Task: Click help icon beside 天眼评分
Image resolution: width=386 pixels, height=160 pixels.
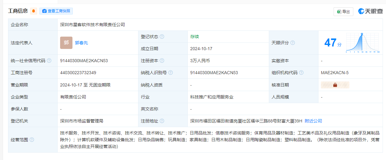Action: tap(293, 43)
